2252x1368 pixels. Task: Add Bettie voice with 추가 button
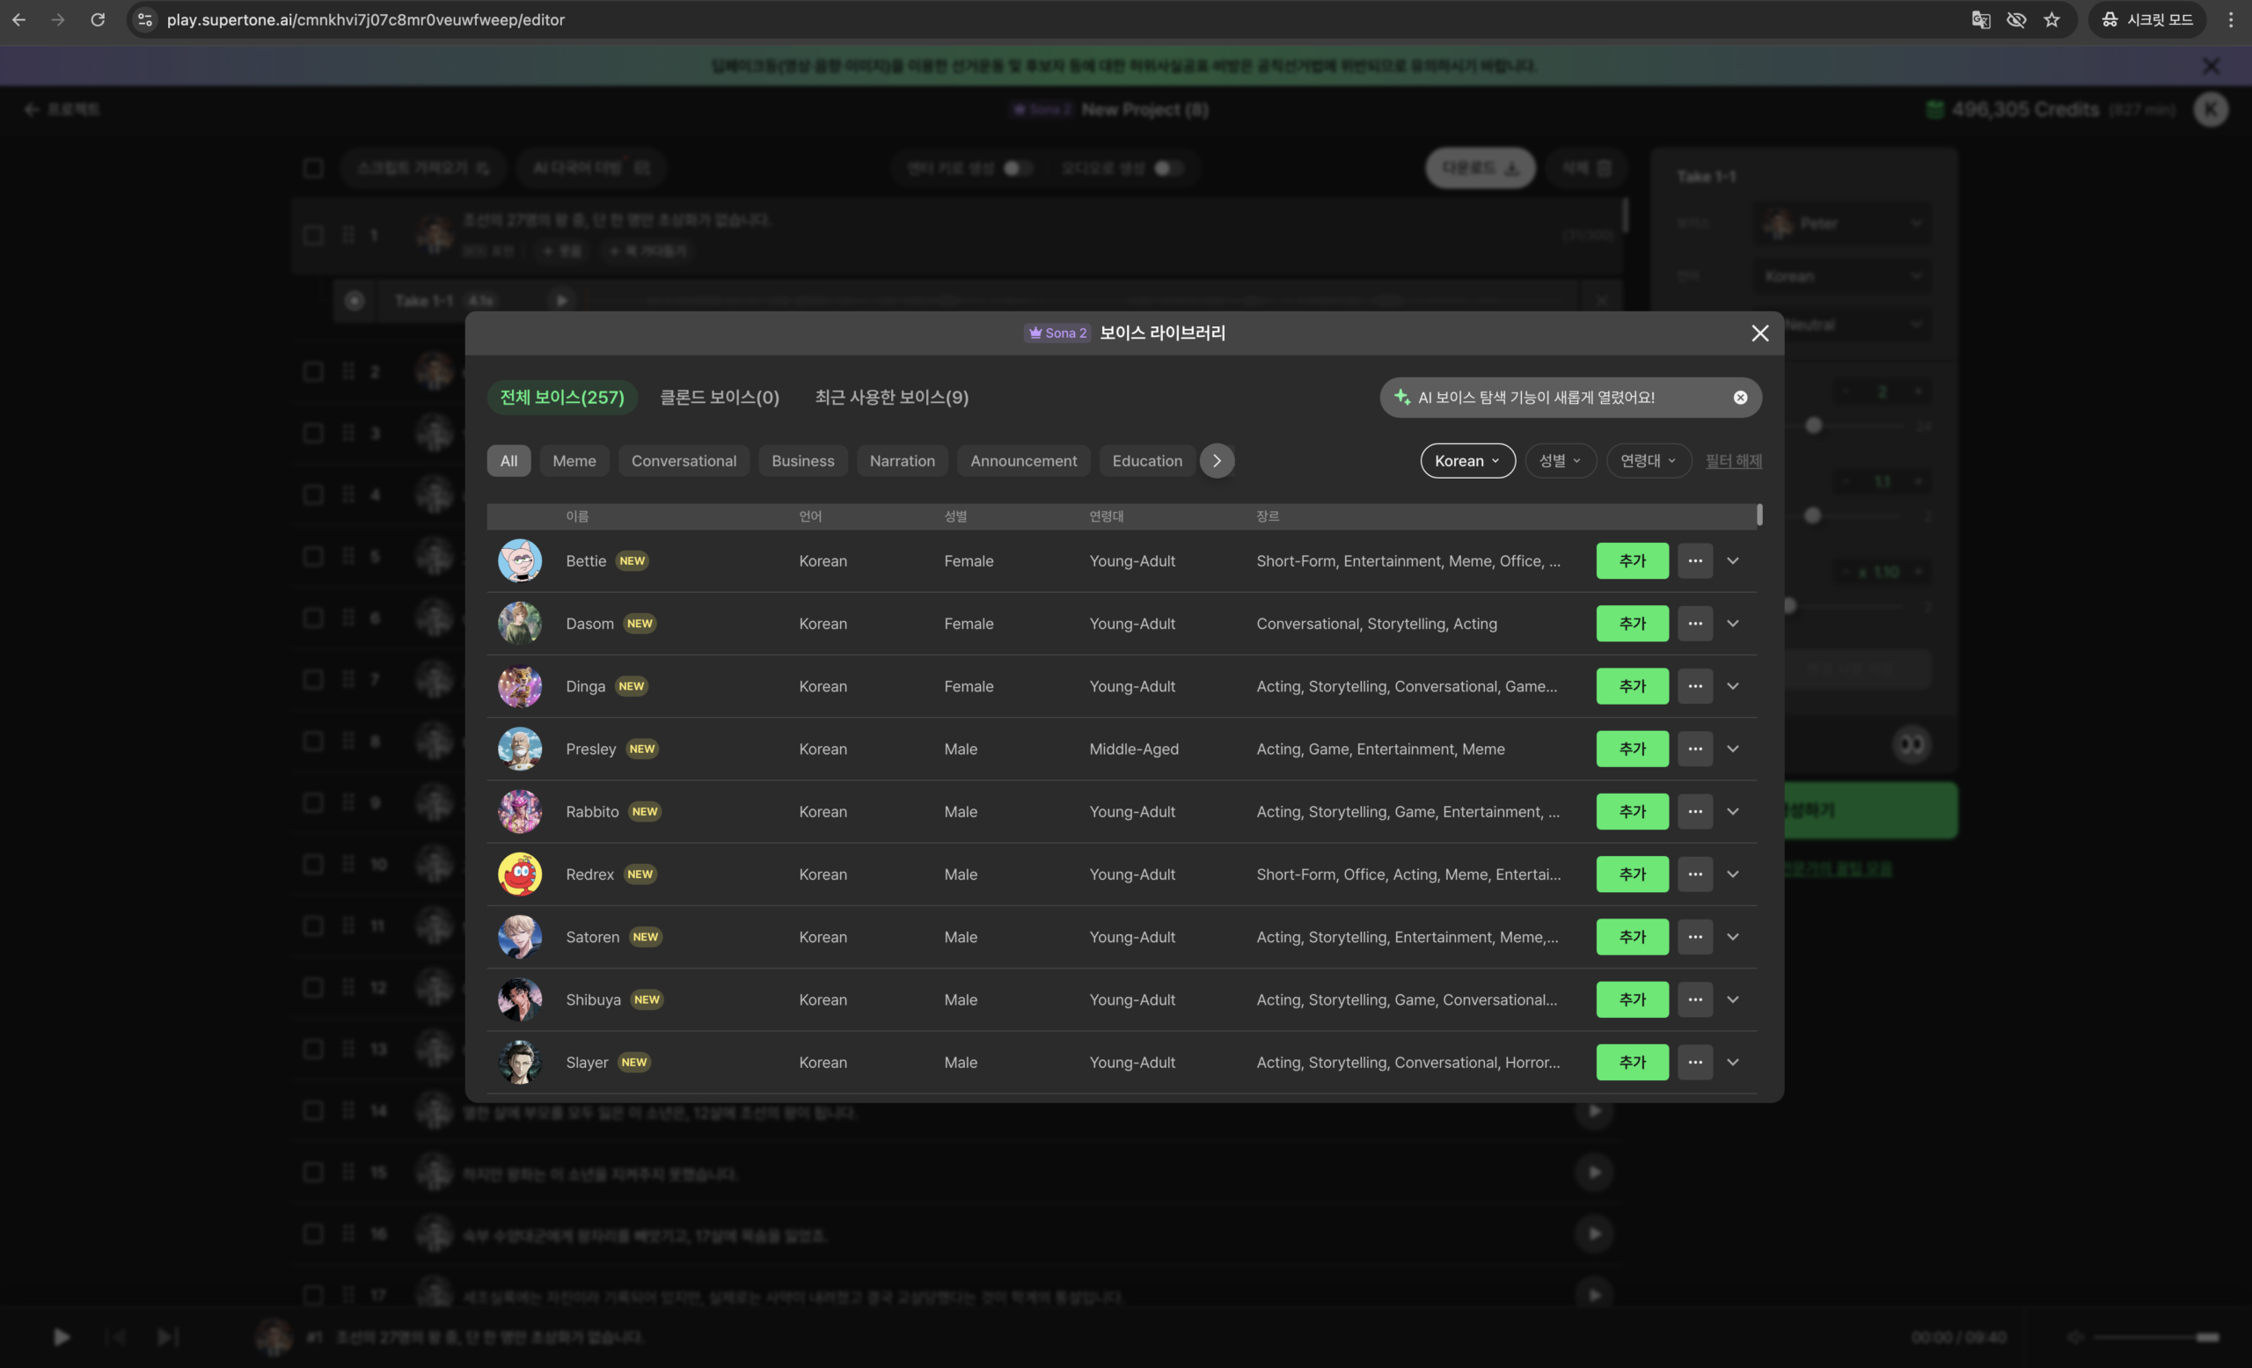[x=1632, y=561]
